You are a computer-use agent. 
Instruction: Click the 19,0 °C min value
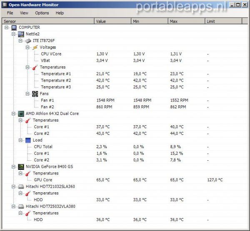coord(140,74)
